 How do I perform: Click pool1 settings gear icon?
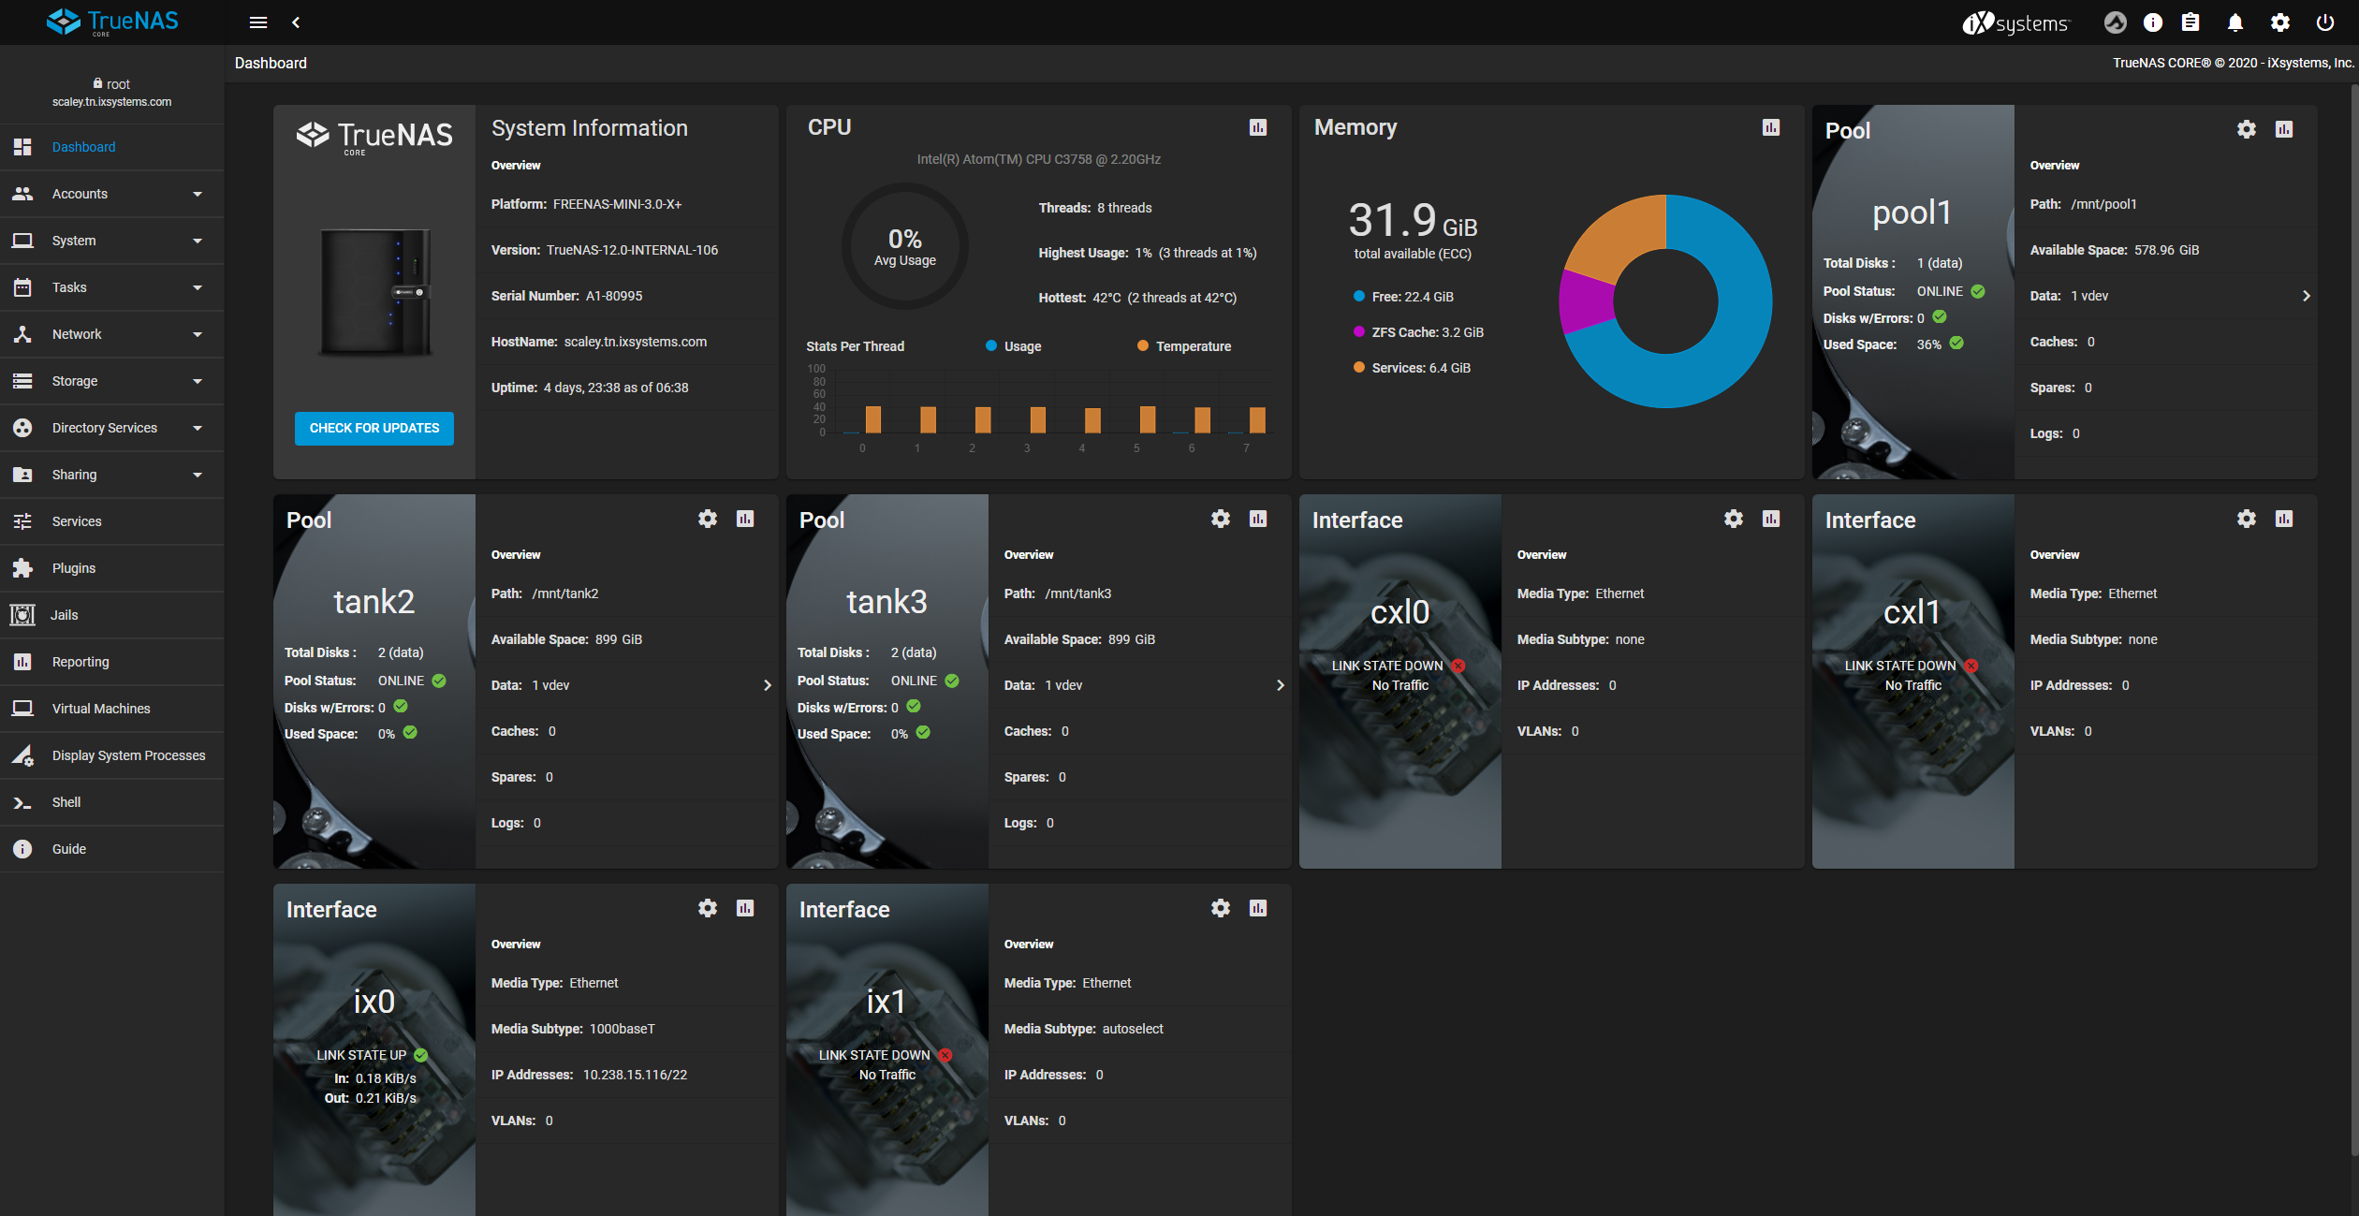point(2246,129)
